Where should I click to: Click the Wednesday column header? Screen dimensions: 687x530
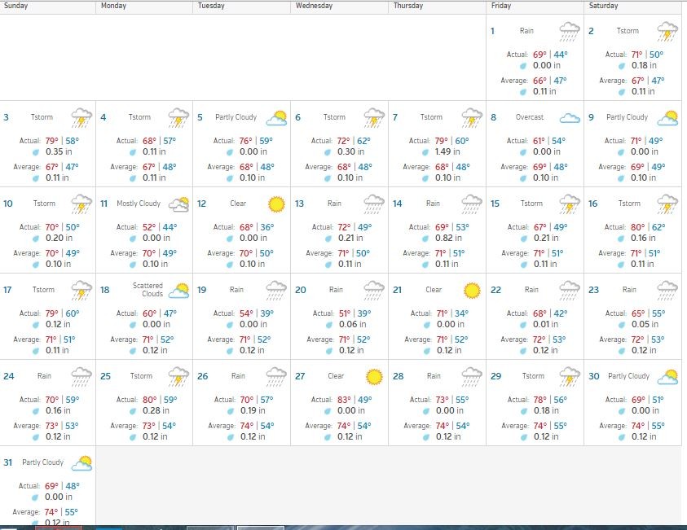314,6
